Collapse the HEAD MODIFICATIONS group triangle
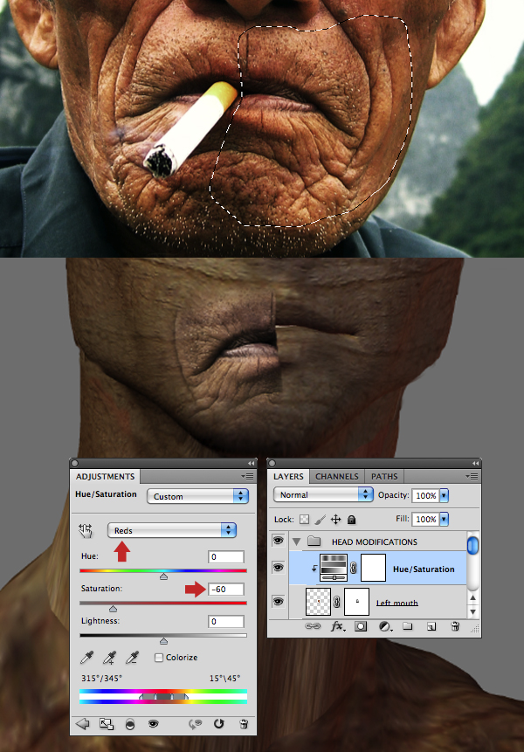 tap(297, 542)
